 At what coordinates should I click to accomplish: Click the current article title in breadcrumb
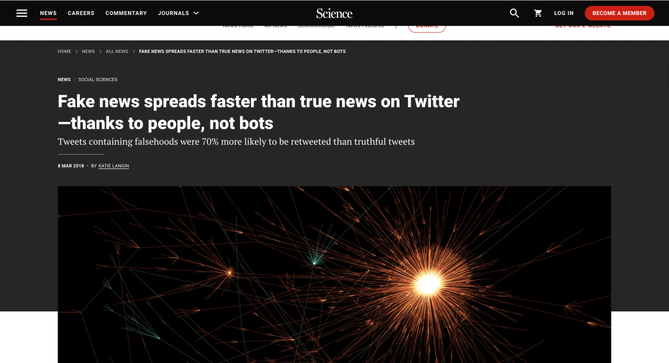[x=243, y=52]
